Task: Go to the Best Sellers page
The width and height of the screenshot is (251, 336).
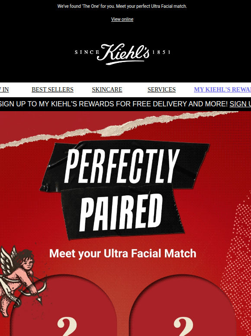Action: [52, 89]
